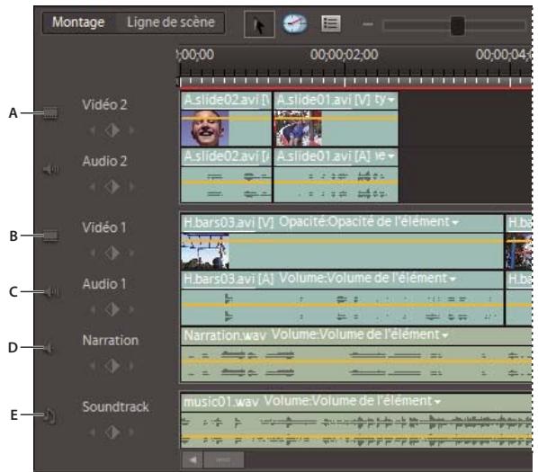538x472 pixels.
Task: Click the Audio 2 track label
Action: tap(104, 161)
